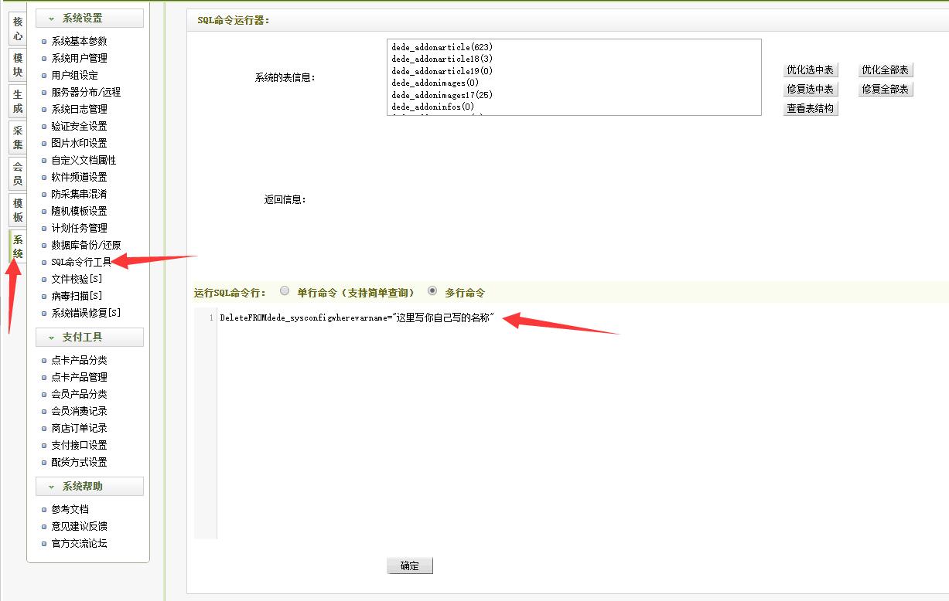Select the 单行命令 radio button
The width and height of the screenshot is (949, 601).
[x=285, y=291]
